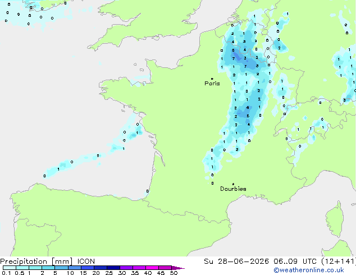356x275 pixels.
Task: Pick the 10–15 mm legend swatch
Action: pyautogui.click(x=74, y=268)
